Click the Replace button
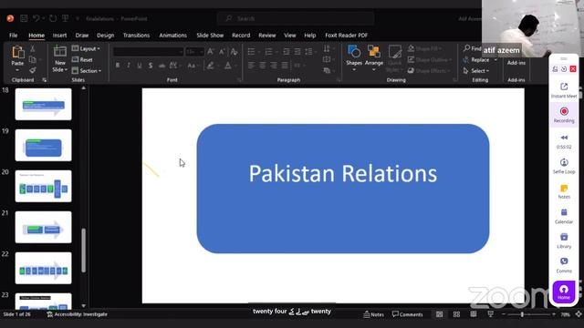The image size is (584, 328). (476, 59)
